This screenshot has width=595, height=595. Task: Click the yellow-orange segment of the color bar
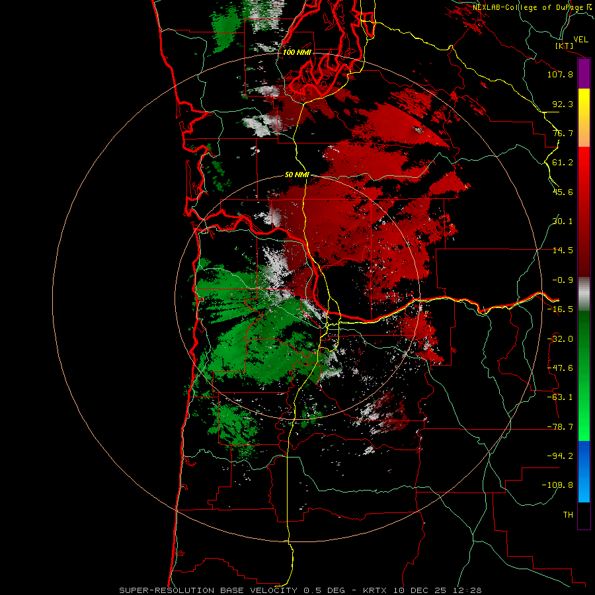point(584,118)
